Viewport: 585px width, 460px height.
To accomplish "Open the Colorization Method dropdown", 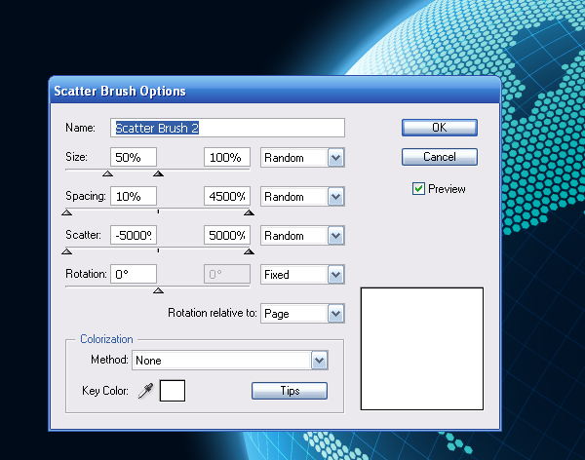I will 230,360.
